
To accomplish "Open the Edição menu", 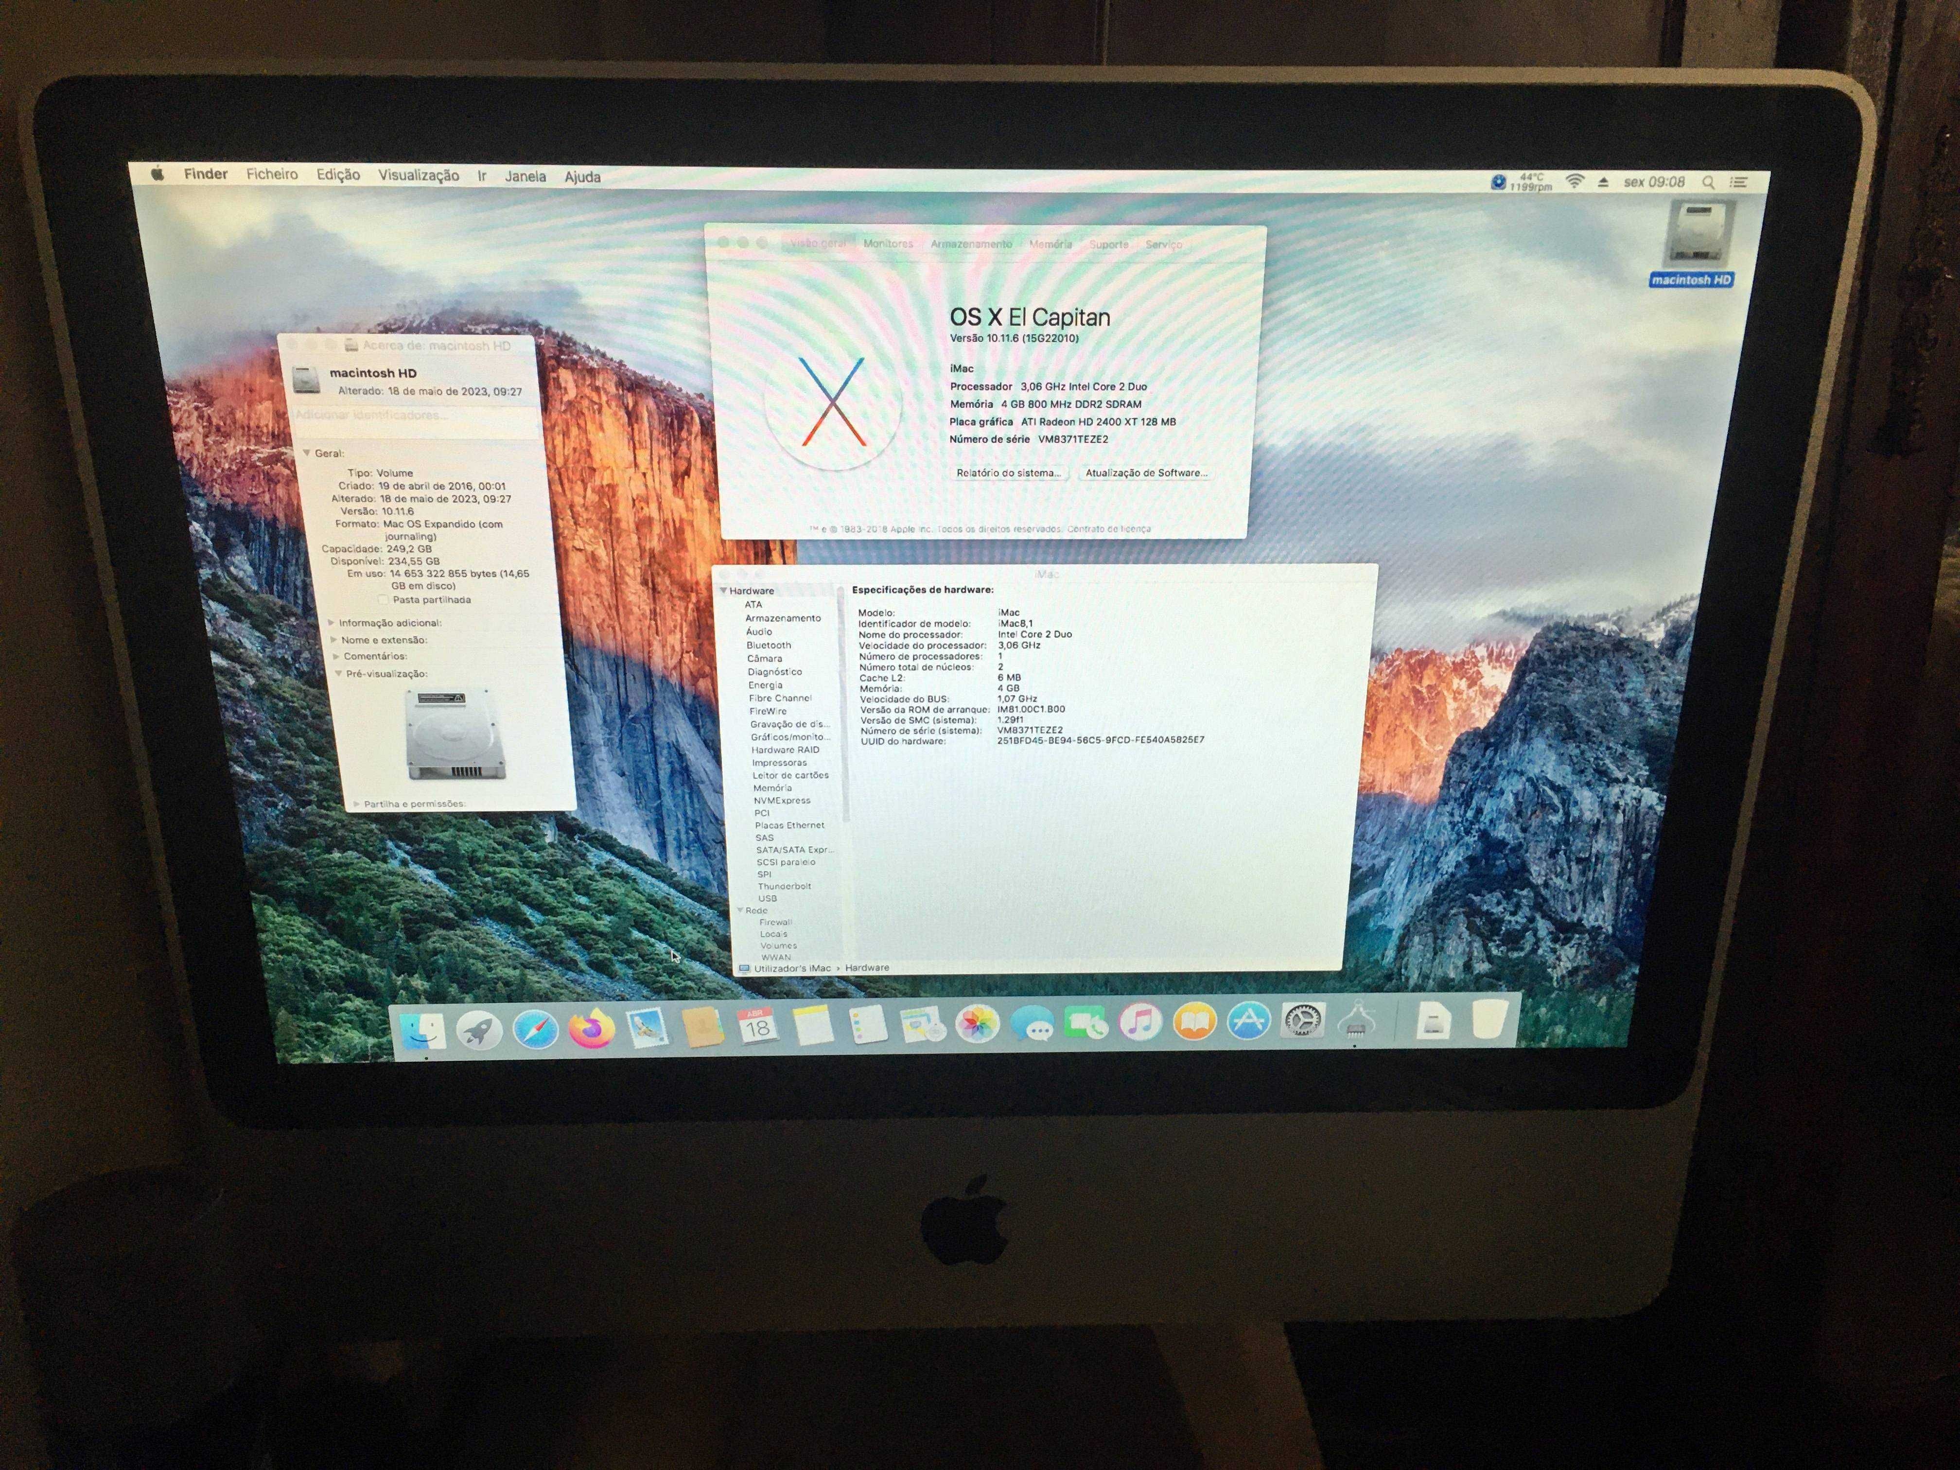I will coord(338,175).
